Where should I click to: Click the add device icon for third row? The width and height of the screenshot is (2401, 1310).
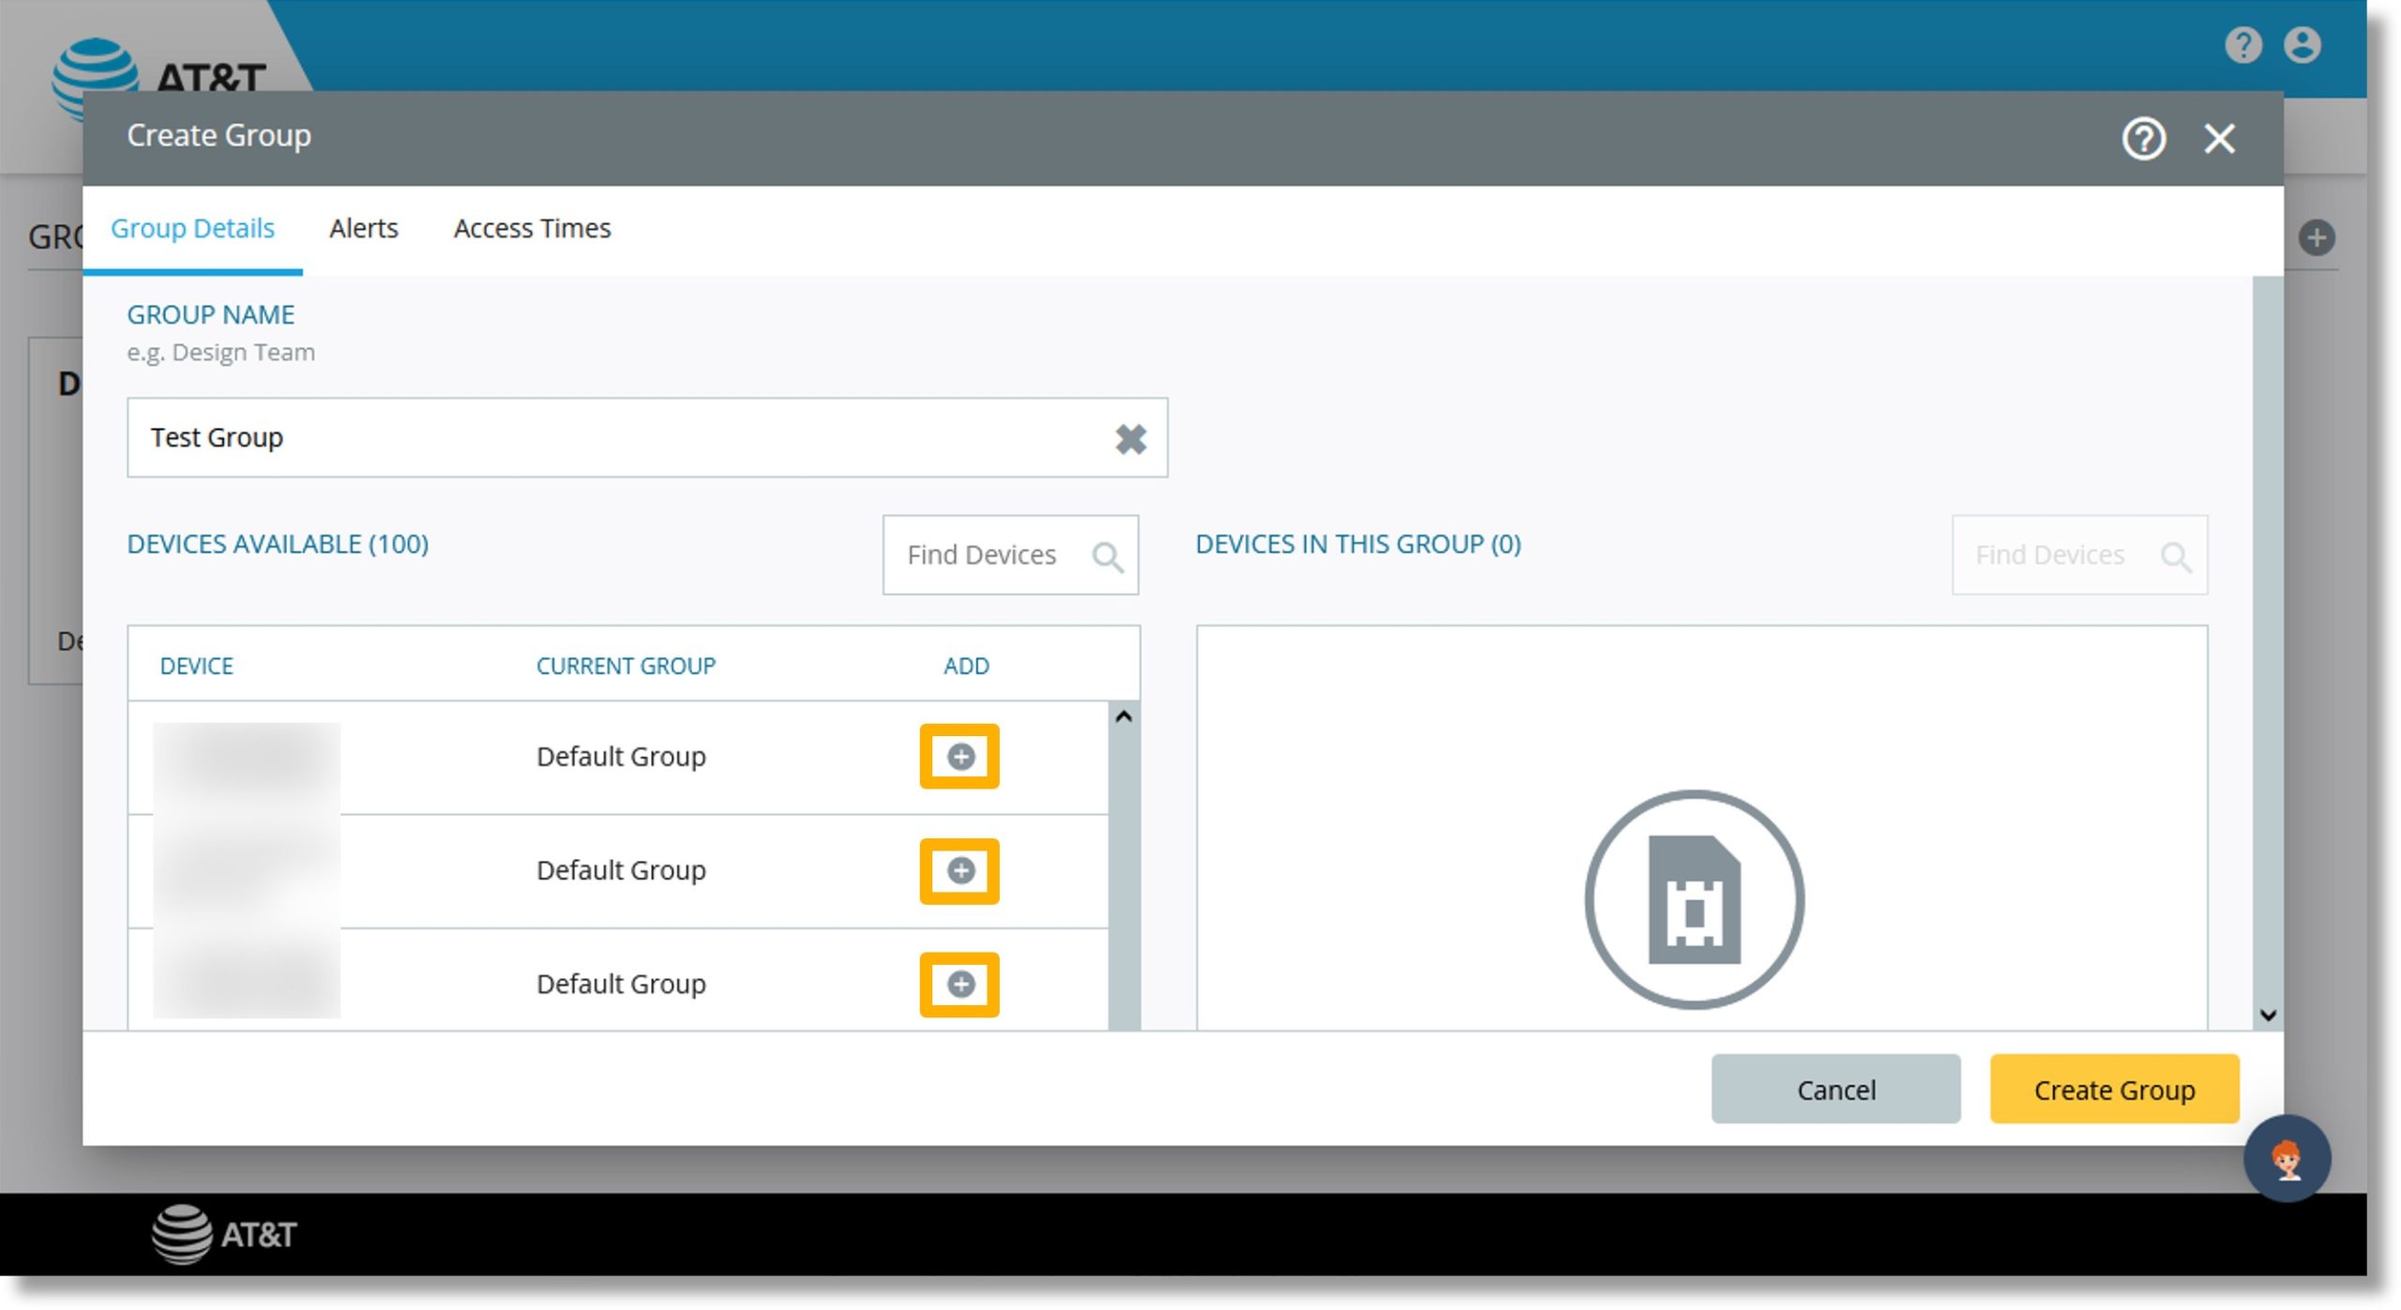pos(963,984)
